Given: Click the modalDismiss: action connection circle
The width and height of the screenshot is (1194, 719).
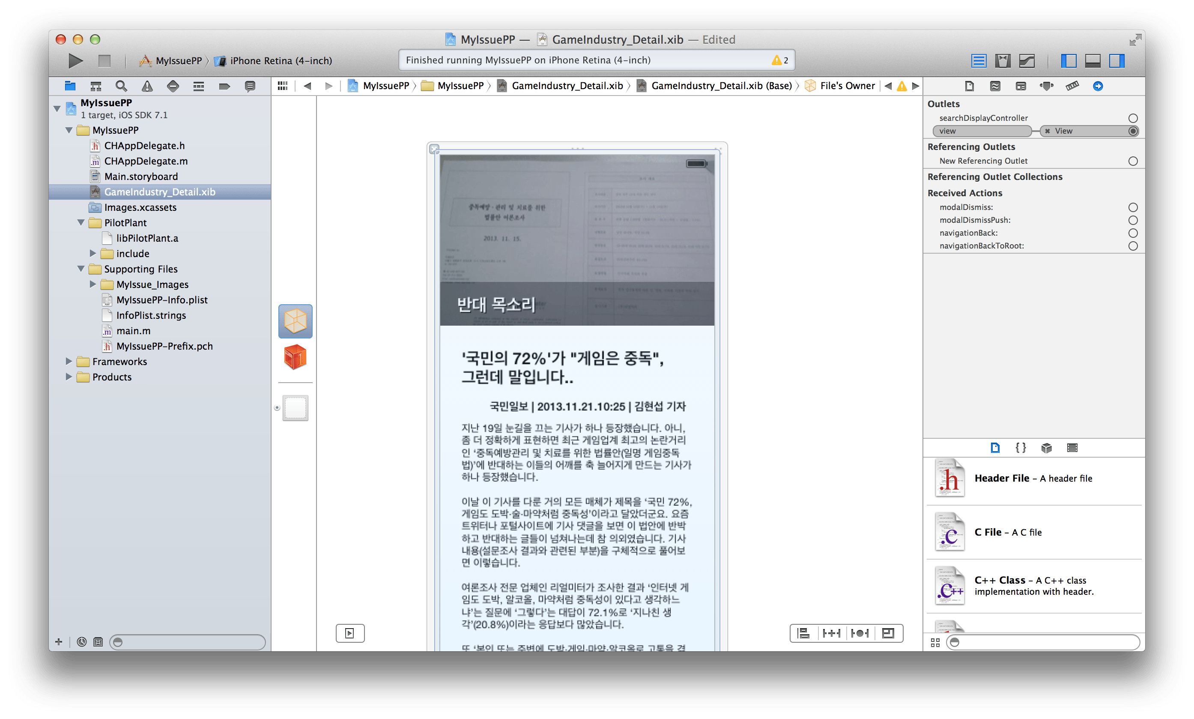Looking at the screenshot, I should (1132, 207).
